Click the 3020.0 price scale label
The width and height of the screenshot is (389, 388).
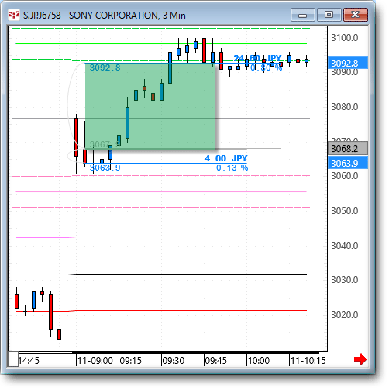point(345,315)
